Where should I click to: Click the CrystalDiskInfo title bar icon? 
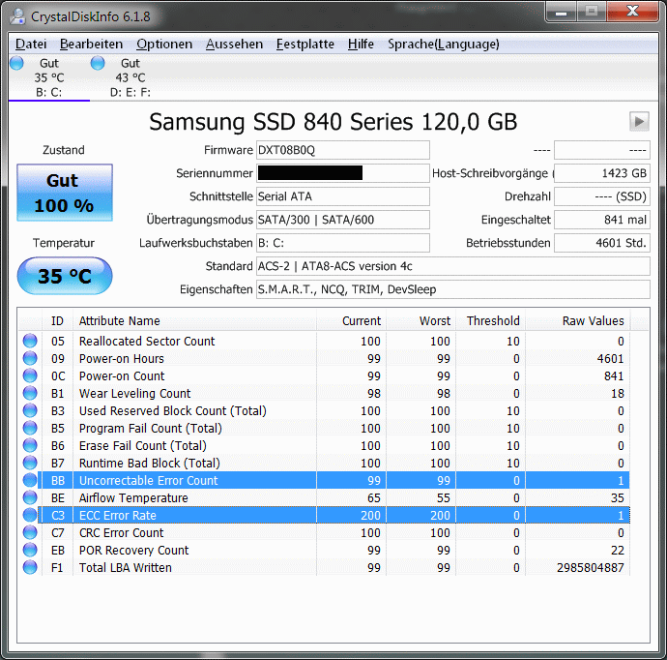point(17,16)
